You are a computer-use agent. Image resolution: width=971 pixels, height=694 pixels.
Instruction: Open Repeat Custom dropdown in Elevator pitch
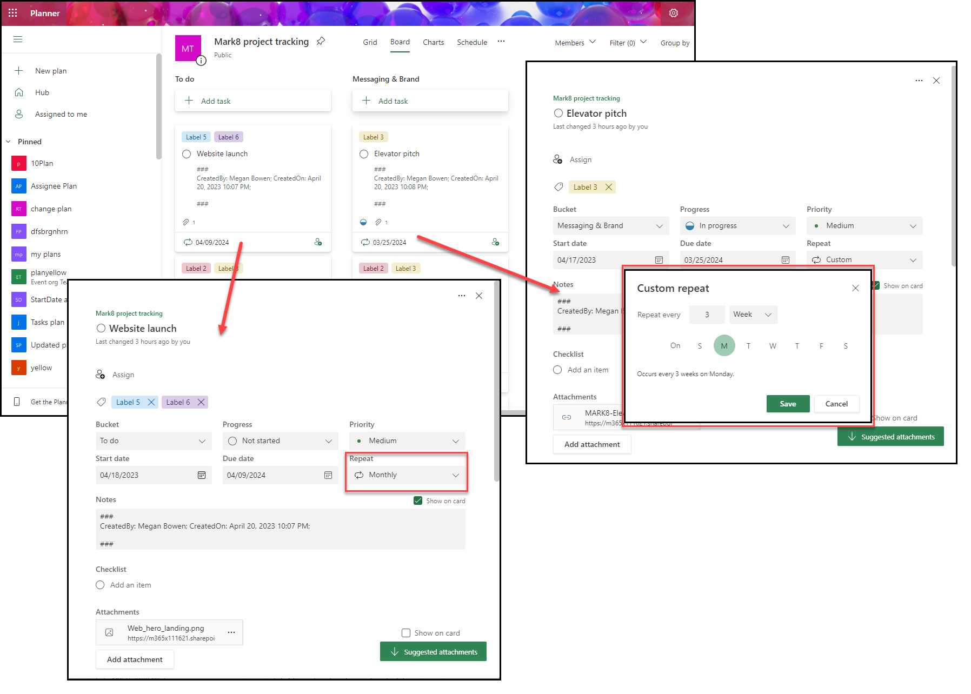tap(864, 260)
